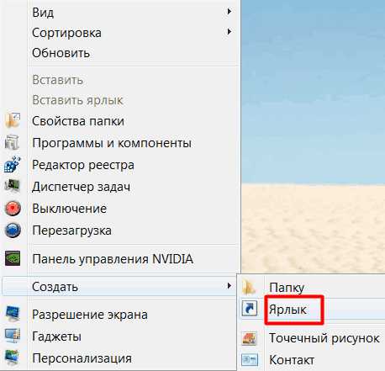This screenshot has width=385, height=371.
Task: Click the blue Перезагрузка globe icon
Action: (13, 231)
